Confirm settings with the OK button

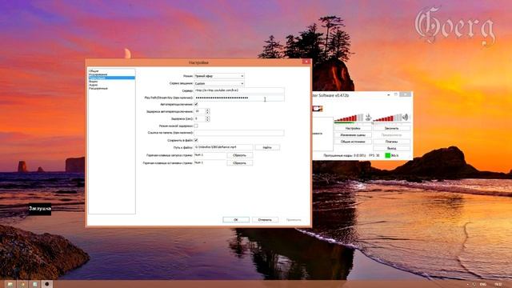pos(236,220)
